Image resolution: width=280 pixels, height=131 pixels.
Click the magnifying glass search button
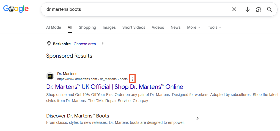point(270,9)
